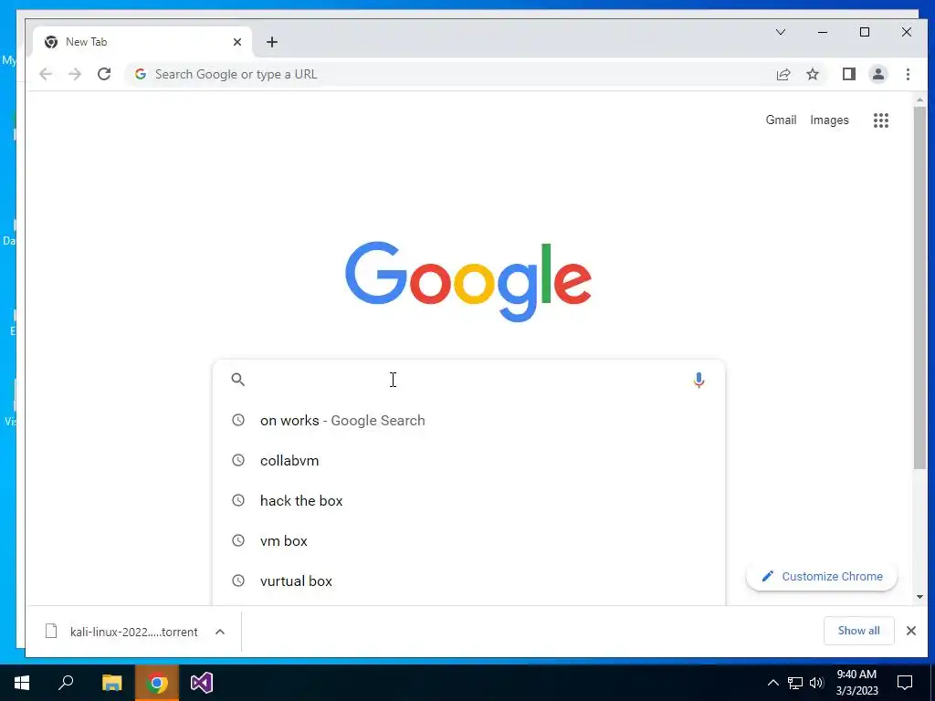Open File Explorer from taskbar
Screen dimensions: 935x701
click(x=111, y=683)
